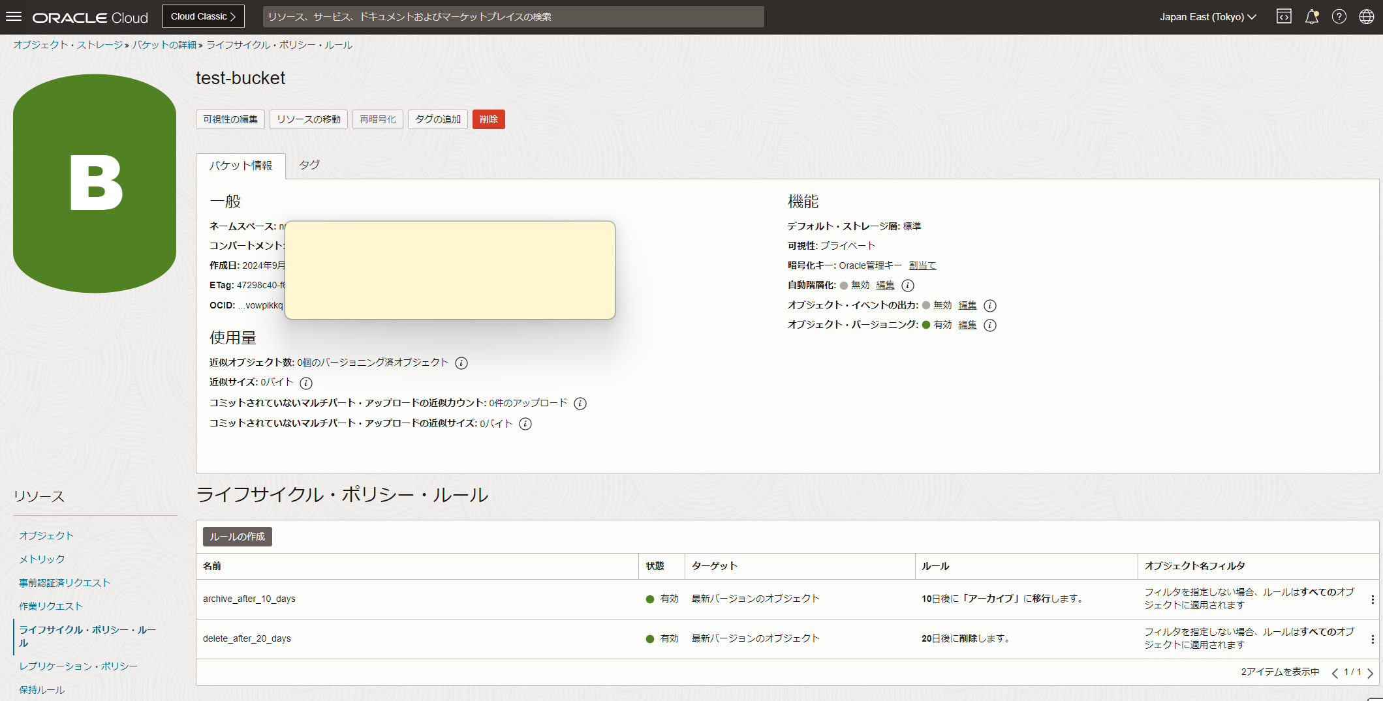Image resolution: width=1383 pixels, height=701 pixels.
Task: Open レプリケーション・ポリシー in resources menu
Action: click(x=78, y=666)
